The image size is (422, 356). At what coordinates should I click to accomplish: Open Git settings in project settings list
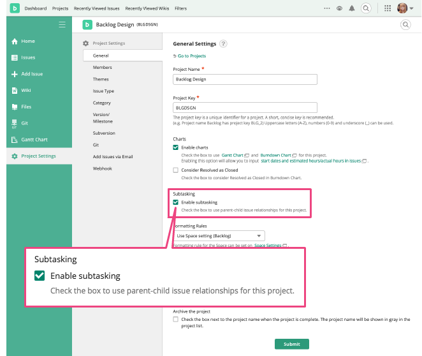[x=96, y=145]
